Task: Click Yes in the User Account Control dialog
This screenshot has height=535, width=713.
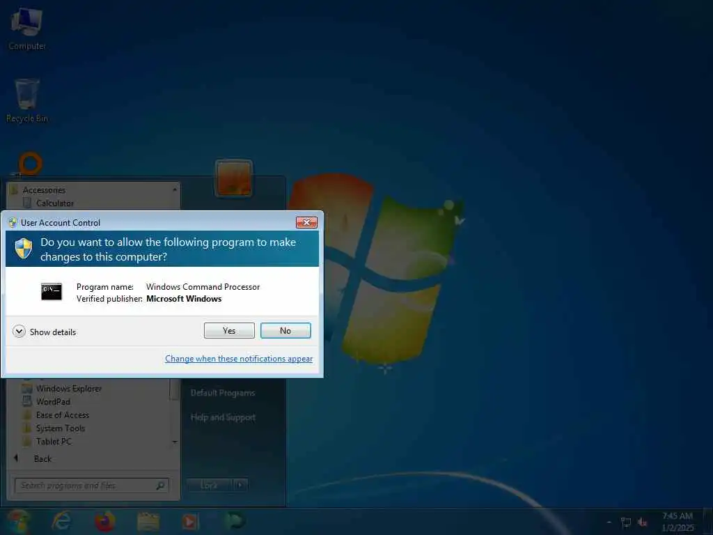Action: coord(229,331)
